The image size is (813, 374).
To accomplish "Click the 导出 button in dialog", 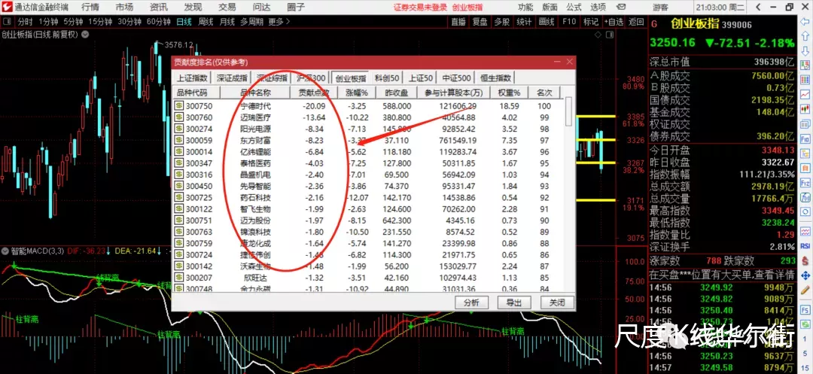I will pyautogui.click(x=514, y=303).
